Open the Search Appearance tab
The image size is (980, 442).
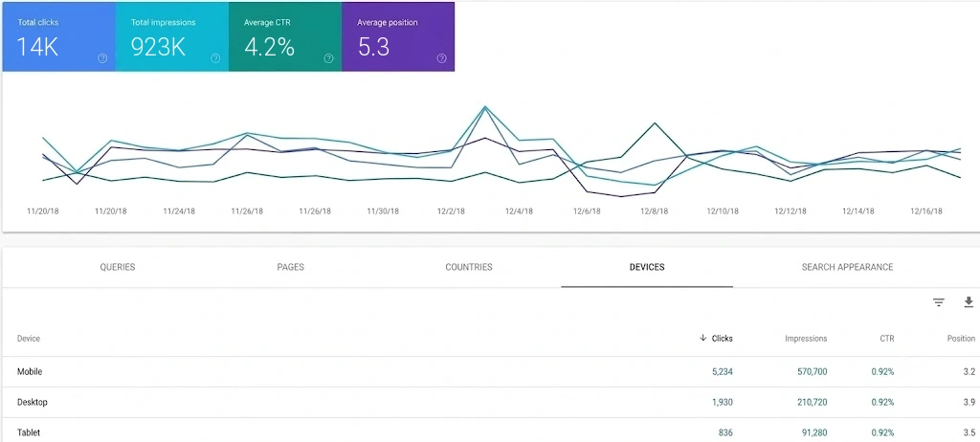848,267
